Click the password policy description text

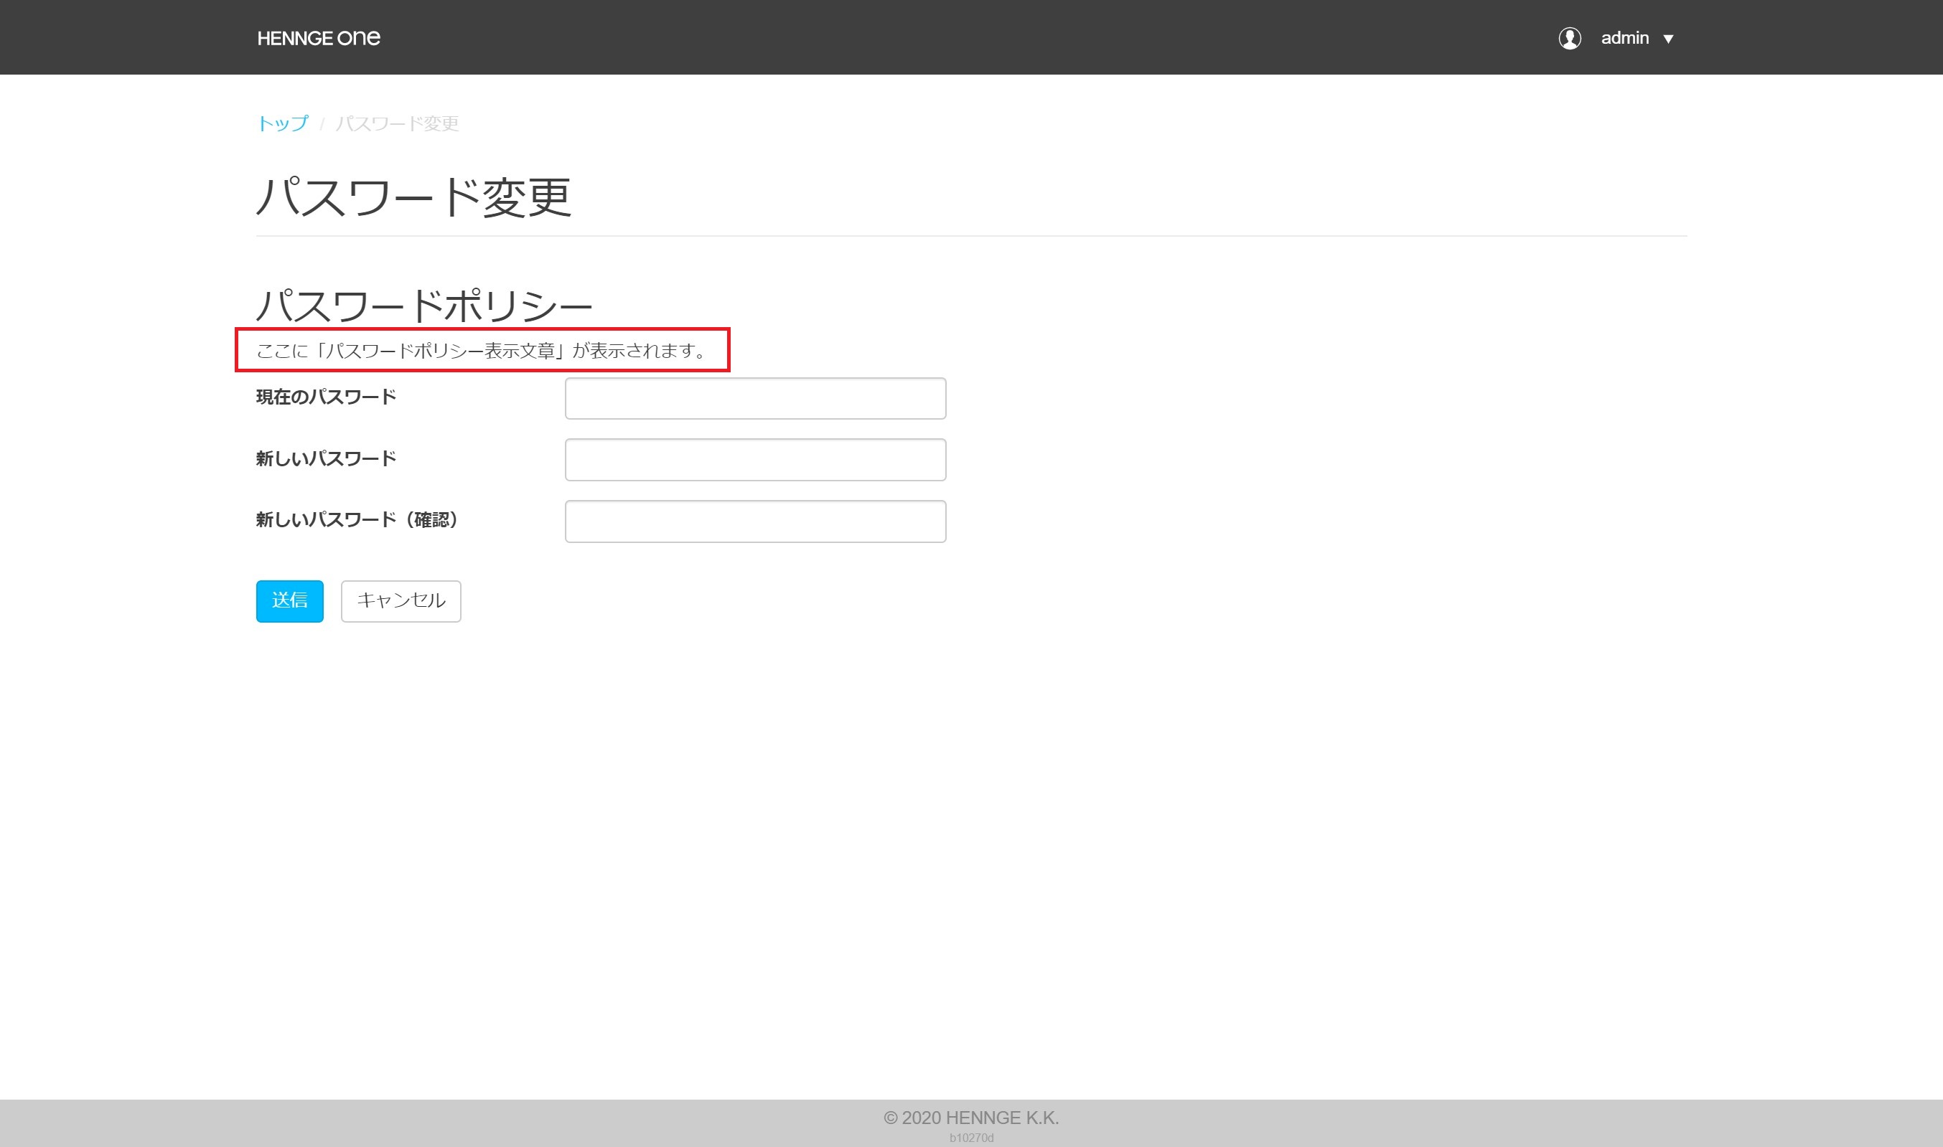pyautogui.click(x=481, y=351)
